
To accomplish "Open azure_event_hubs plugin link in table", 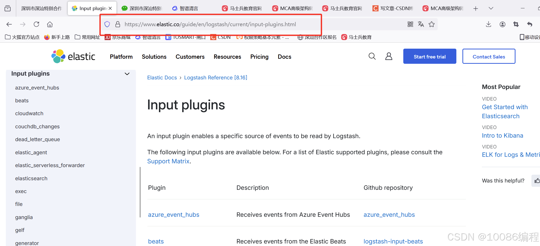I will tap(174, 215).
